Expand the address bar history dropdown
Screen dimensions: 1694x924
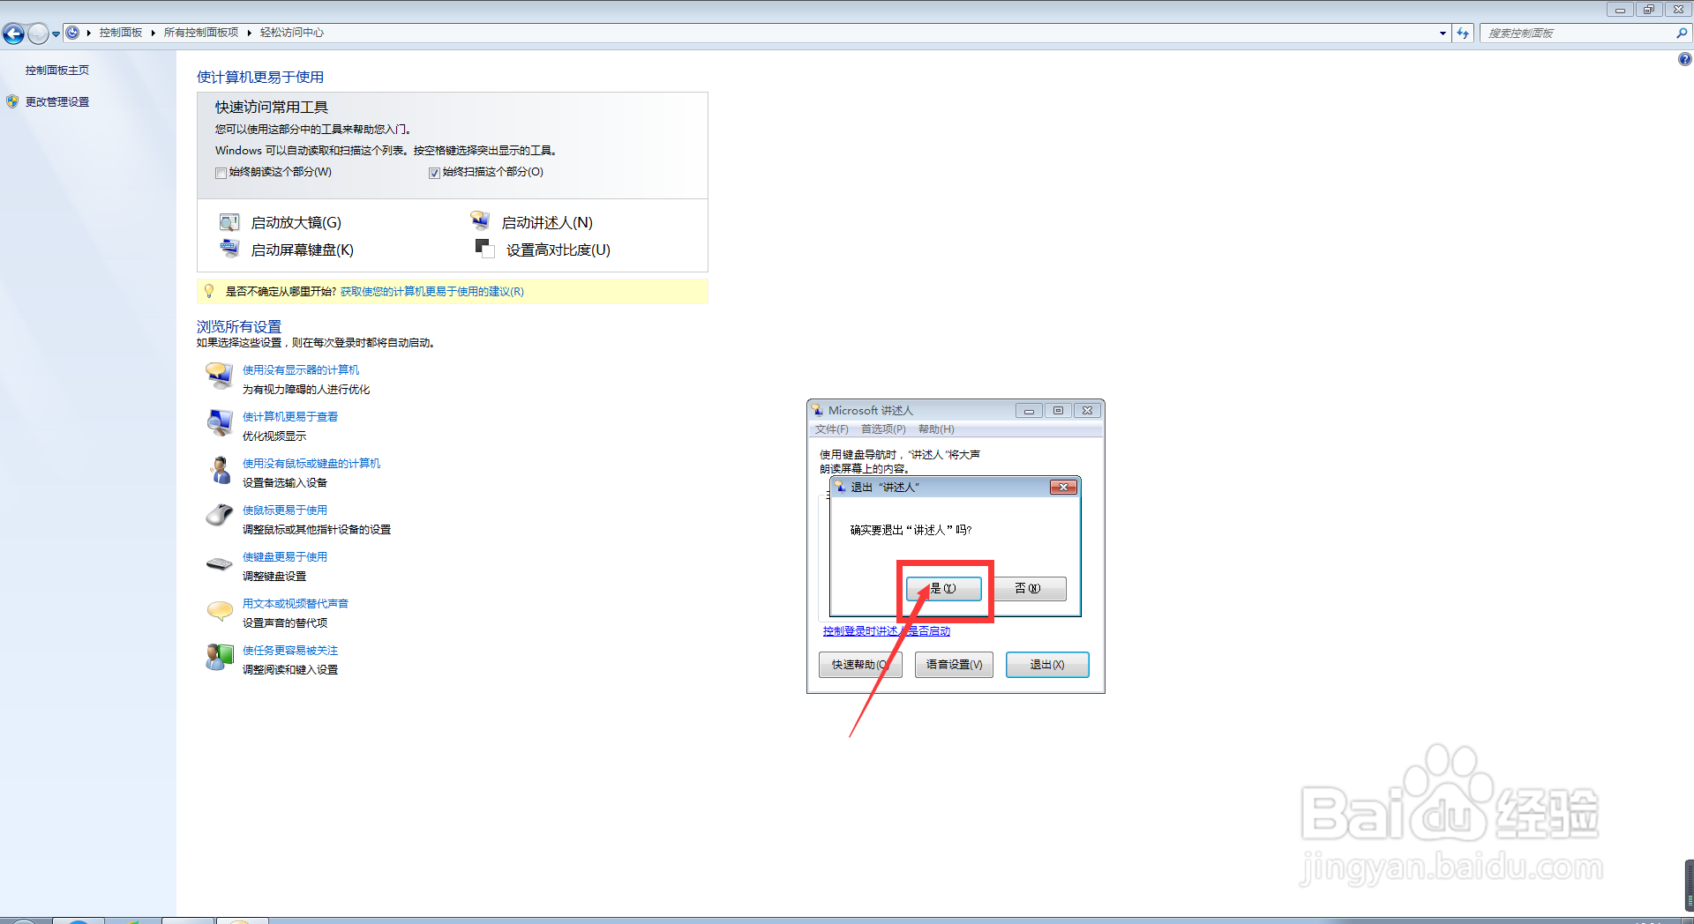pos(1443,34)
